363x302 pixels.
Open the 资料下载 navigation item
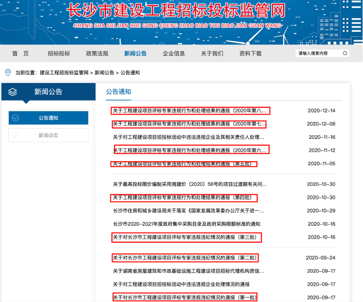tap(251, 53)
